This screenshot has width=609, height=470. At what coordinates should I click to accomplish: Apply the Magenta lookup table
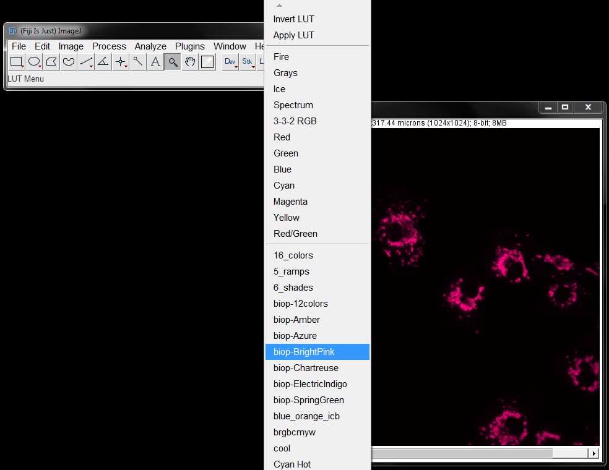tap(317, 202)
